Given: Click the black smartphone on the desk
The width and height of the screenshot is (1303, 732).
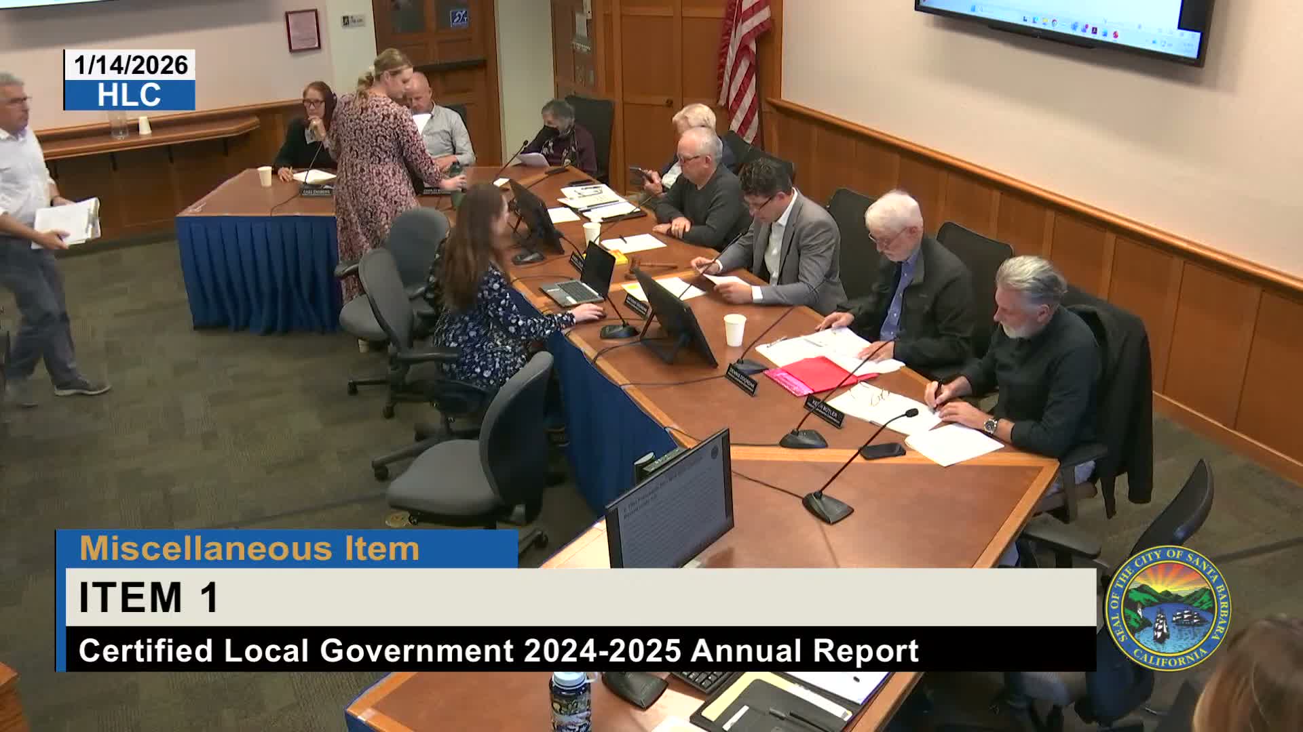Looking at the screenshot, I should coord(882,450).
